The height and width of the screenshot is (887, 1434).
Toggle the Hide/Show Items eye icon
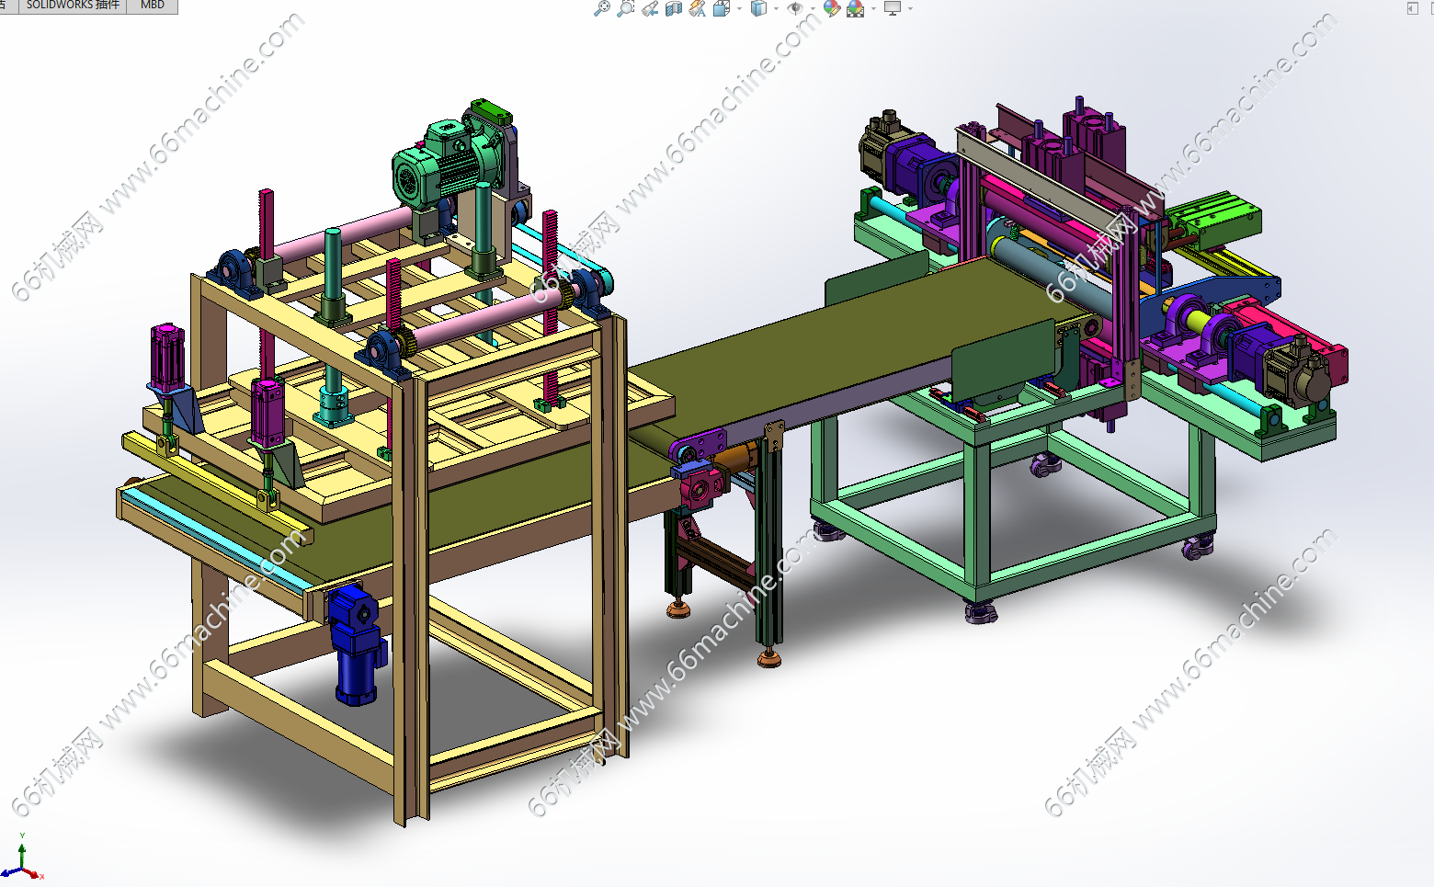795,8
